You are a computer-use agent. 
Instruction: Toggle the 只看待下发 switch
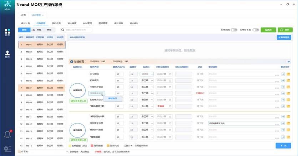click(255, 30)
